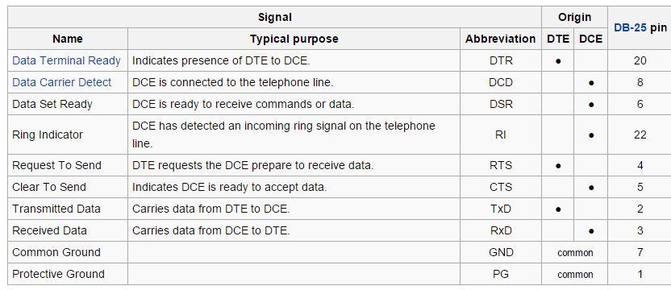Click the Signal column group header
Image resolution: width=671 pixels, height=290 pixels.
(275, 18)
